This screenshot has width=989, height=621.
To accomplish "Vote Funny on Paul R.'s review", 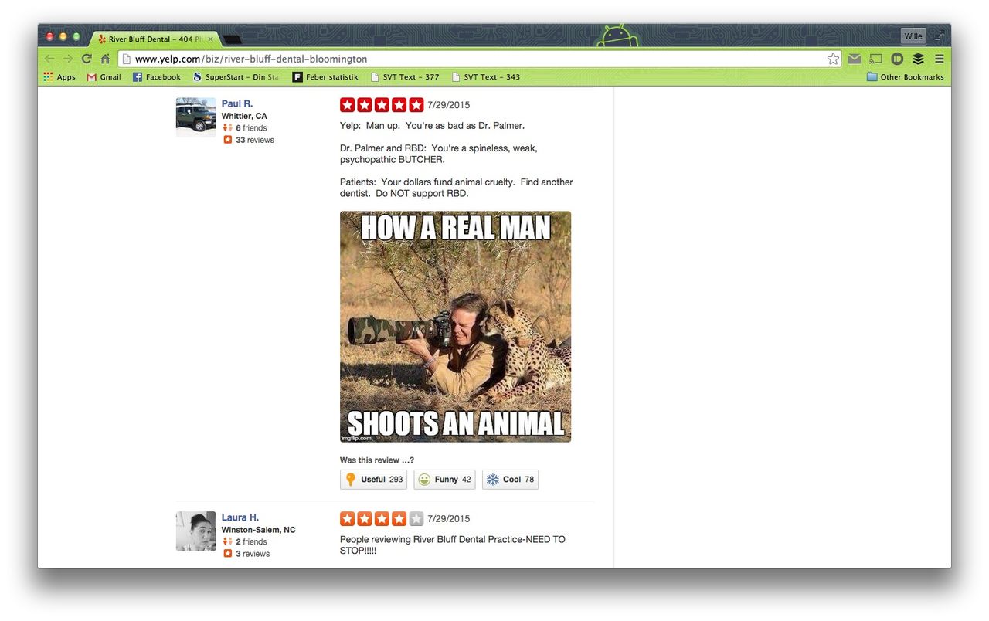I will pos(444,480).
